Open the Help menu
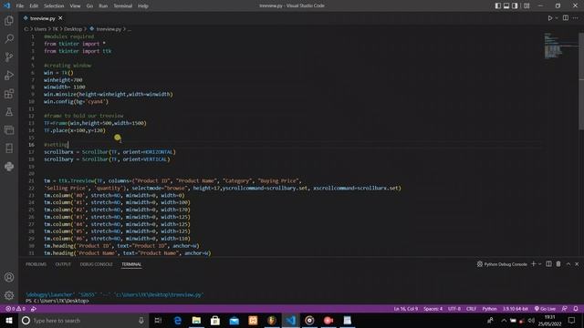Viewport: 584px width, 328px height. coord(143,5)
